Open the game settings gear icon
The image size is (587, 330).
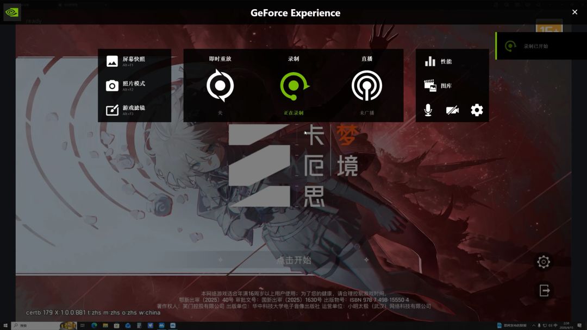544,262
